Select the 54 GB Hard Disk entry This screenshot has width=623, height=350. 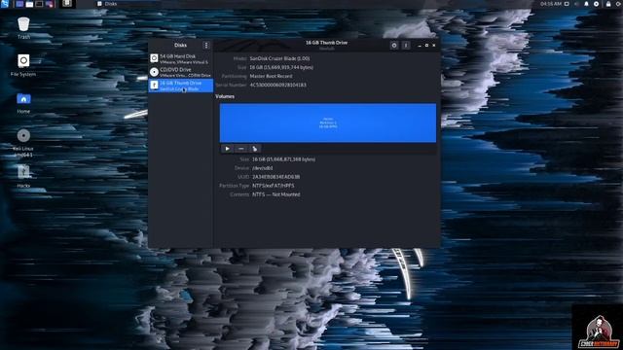181,59
